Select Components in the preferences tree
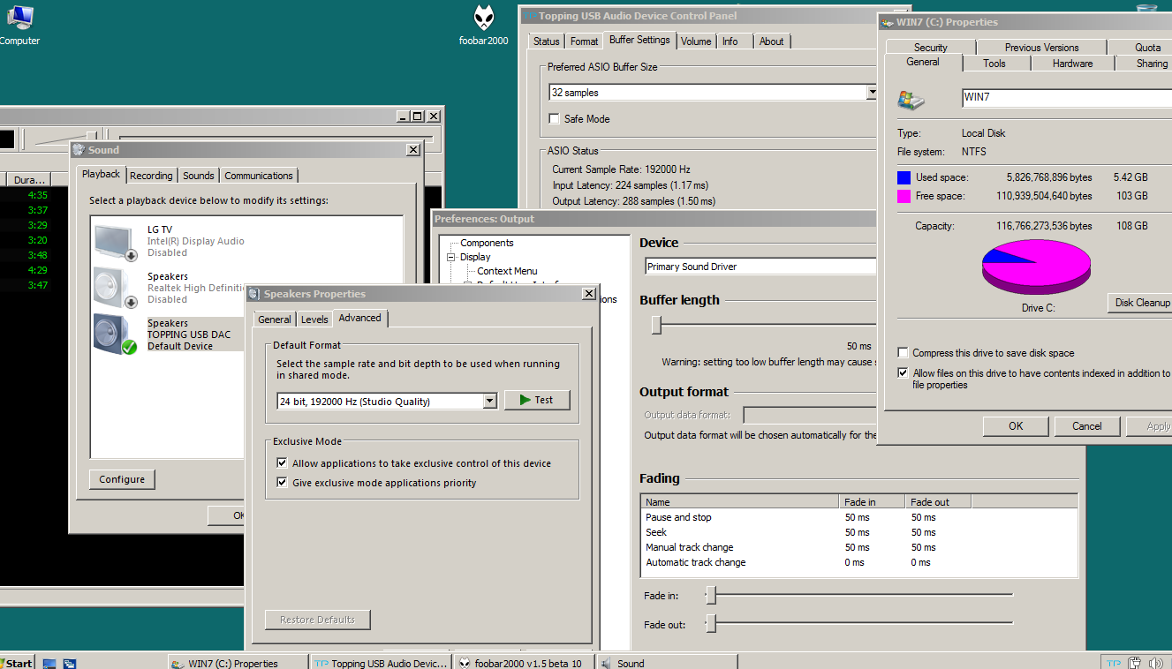The width and height of the screenshot is (1172, 669). [x=487, y=243]
